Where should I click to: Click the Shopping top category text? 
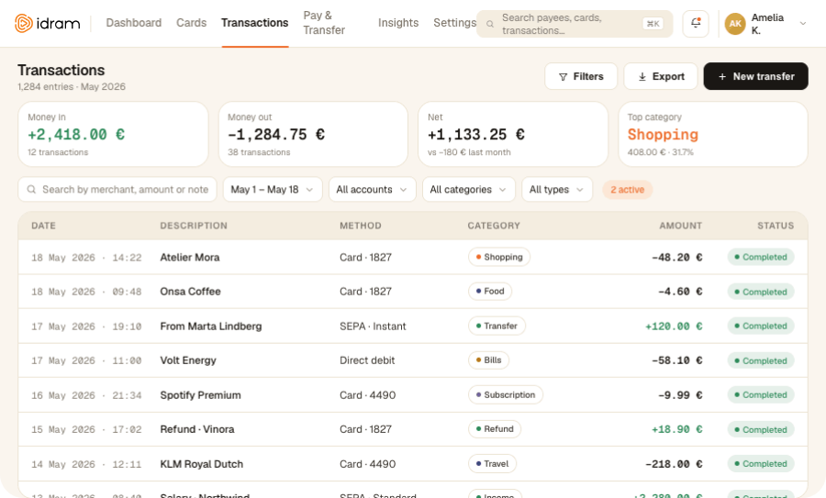click(663, 135)
